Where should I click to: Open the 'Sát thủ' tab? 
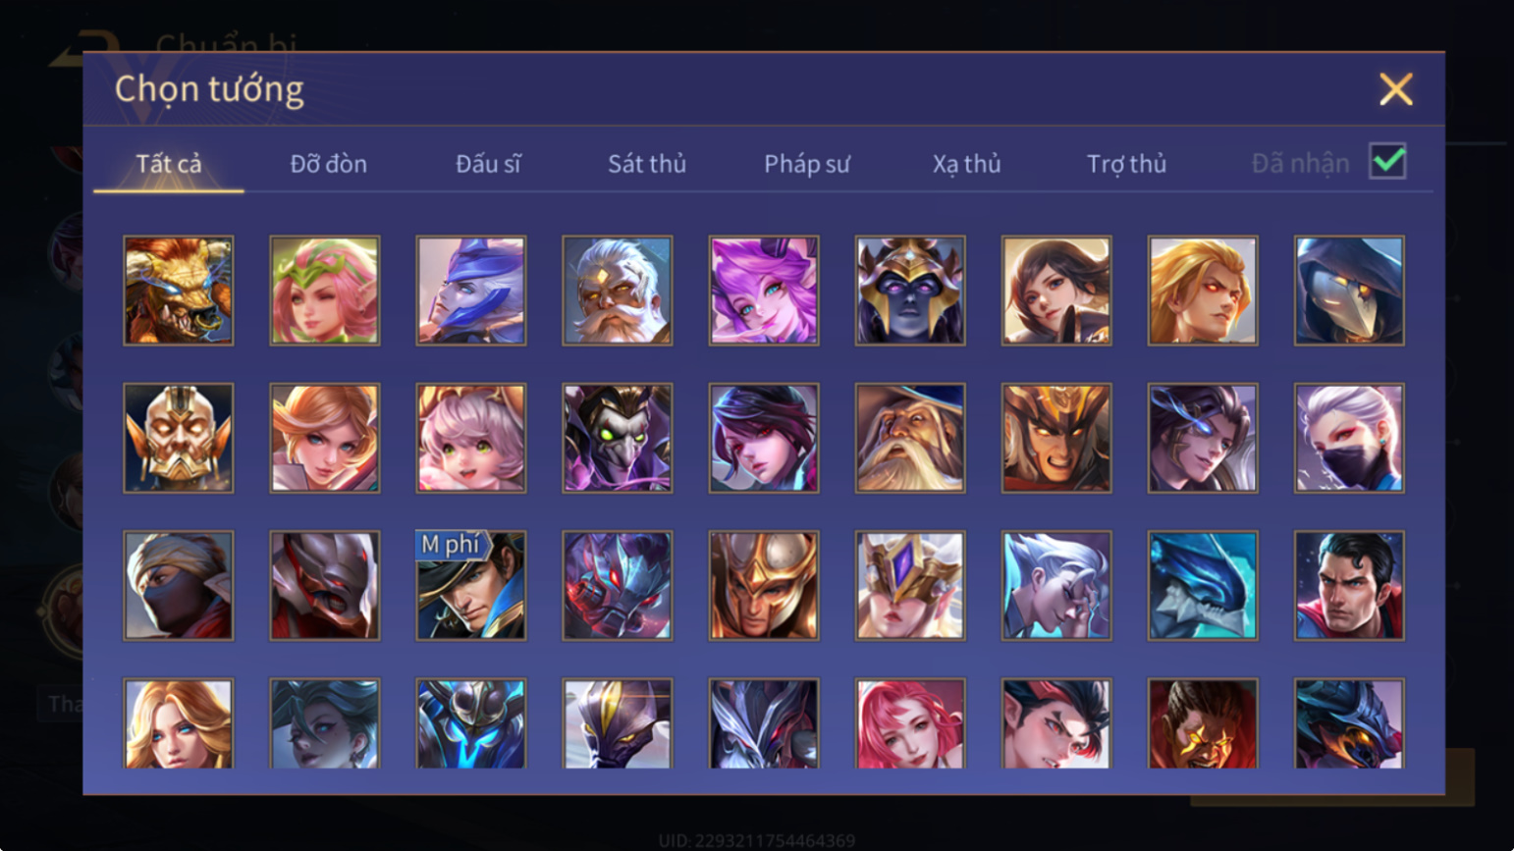tap(647, 164)
